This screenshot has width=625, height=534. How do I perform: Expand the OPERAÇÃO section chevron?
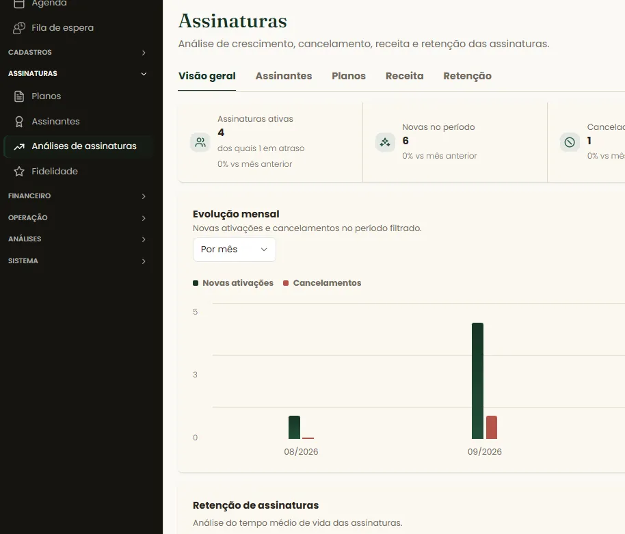pyautogui.click(x=144, y=218)
